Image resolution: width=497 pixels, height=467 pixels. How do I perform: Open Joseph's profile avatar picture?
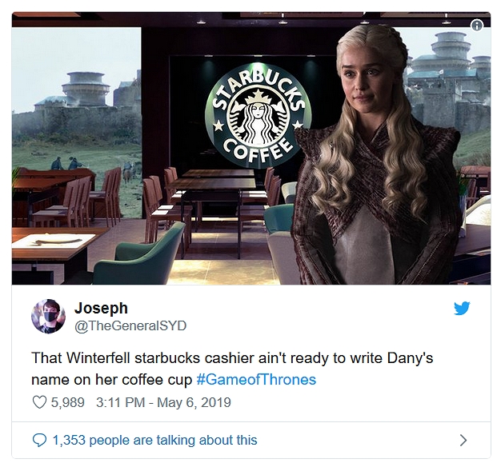48,317
